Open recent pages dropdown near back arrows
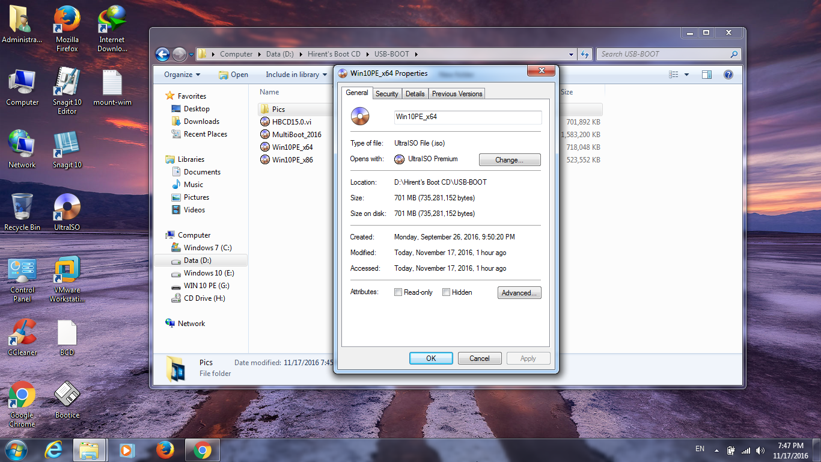The image size is (821, 462). point(192,54)
